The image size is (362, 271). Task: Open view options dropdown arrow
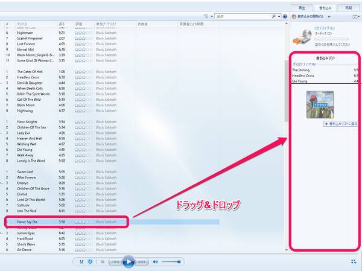[212, 16]
